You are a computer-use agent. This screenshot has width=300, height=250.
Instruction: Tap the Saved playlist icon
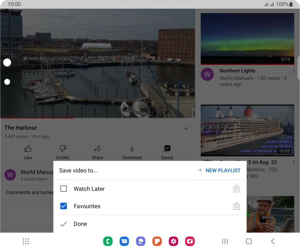(167, 149)
